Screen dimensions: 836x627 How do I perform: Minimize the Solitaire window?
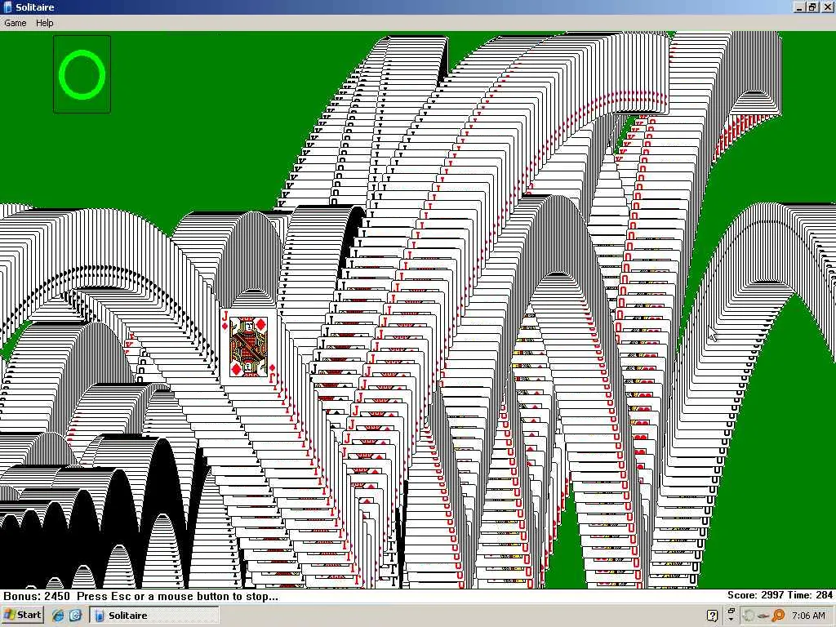[799, 7]
